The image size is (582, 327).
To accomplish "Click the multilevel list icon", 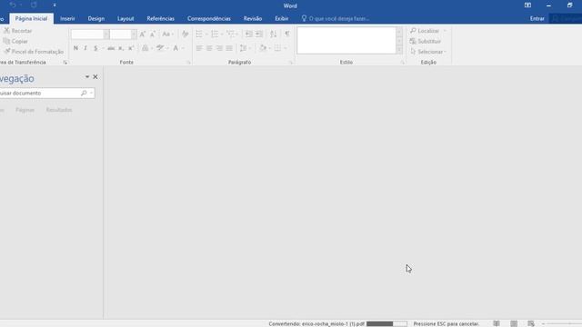I will [230, 35].
